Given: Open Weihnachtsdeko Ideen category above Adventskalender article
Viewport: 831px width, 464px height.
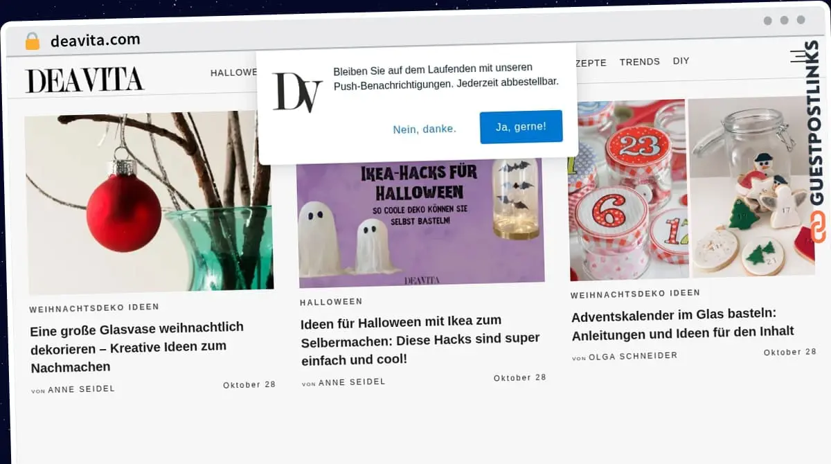Looking at the screenshot, I should coord(635,294).
